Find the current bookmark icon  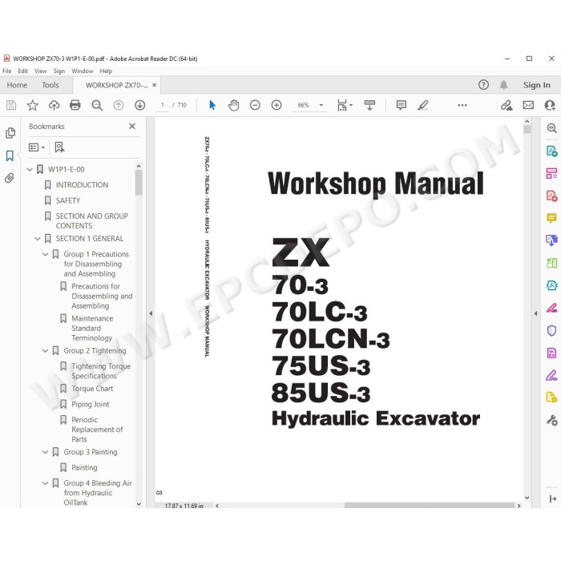tap(59, 147)
